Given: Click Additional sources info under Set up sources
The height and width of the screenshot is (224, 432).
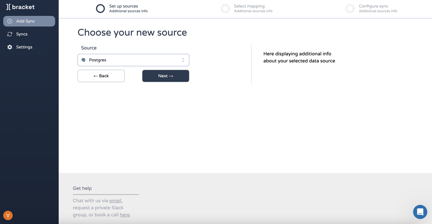Looking at the screenshot, I should coord(129,11).
